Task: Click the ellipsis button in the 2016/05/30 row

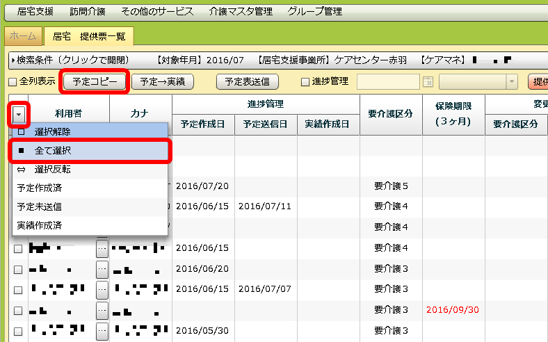Action: 102,329
